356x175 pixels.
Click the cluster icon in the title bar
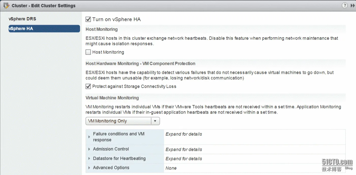click(x=6, y=5)
